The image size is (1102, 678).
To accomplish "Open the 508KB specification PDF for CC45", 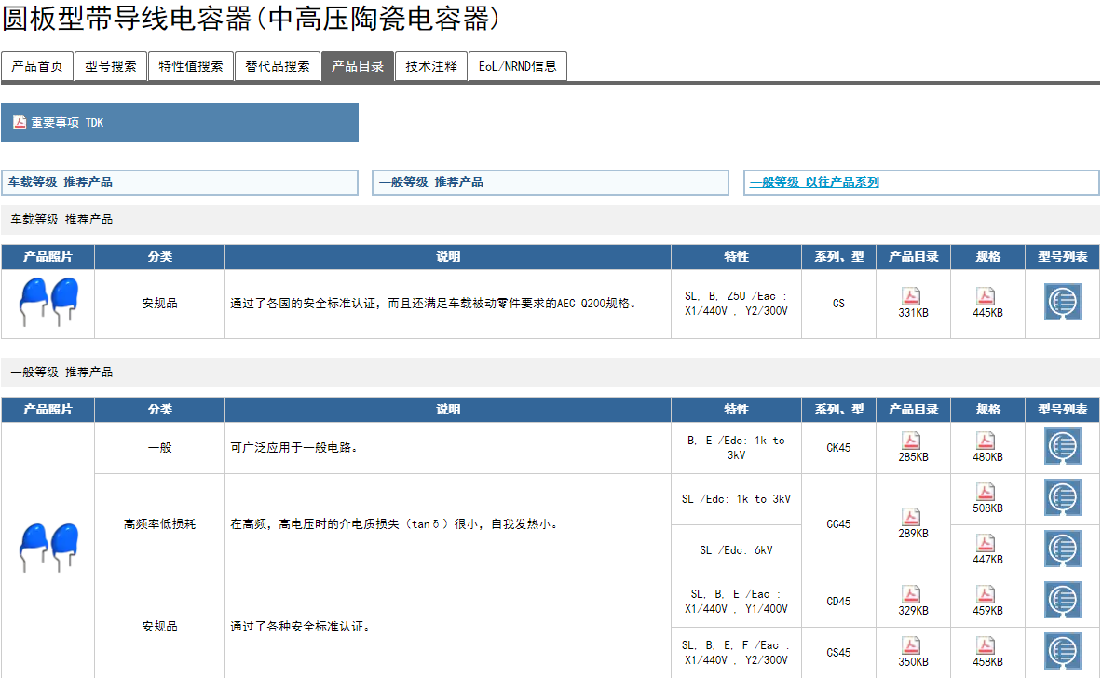I will click(x=986, y=492).
